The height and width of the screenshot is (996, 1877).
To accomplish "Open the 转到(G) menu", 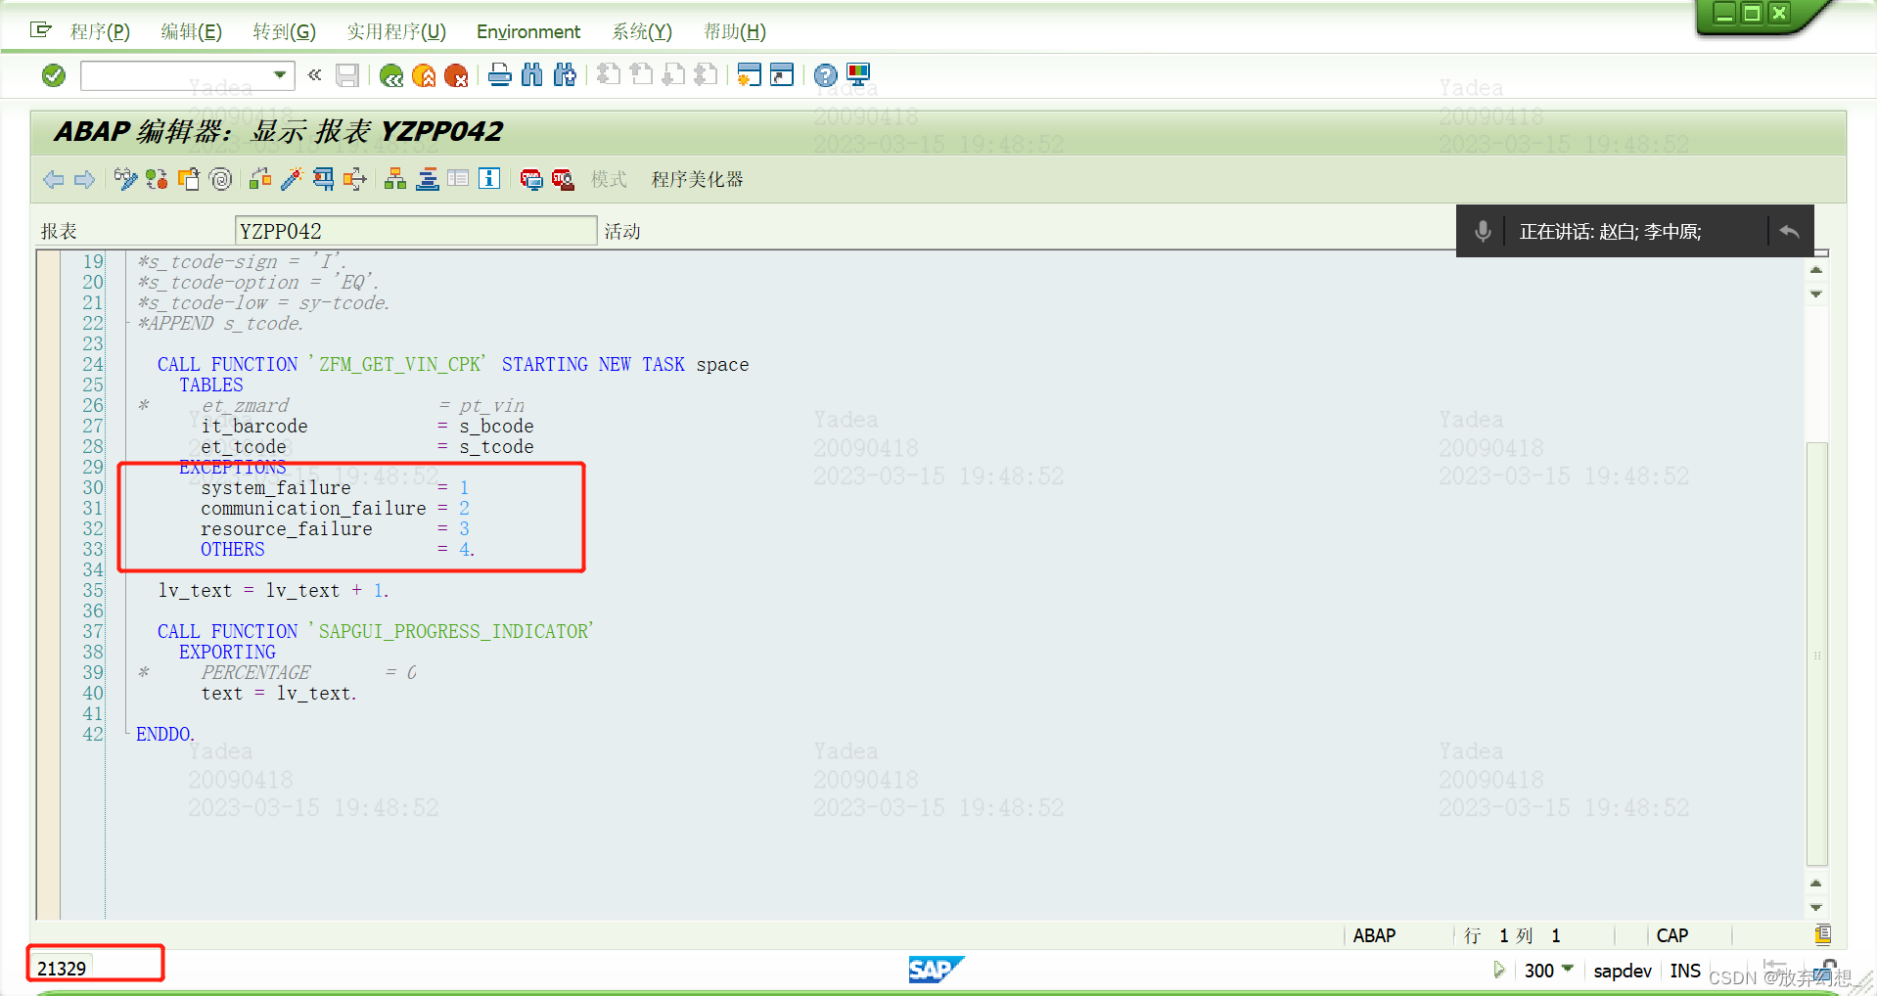I will 284,31.
